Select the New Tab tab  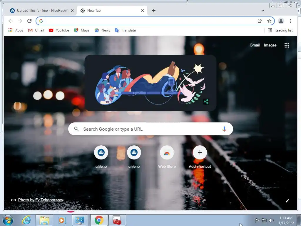coord(112,11)
